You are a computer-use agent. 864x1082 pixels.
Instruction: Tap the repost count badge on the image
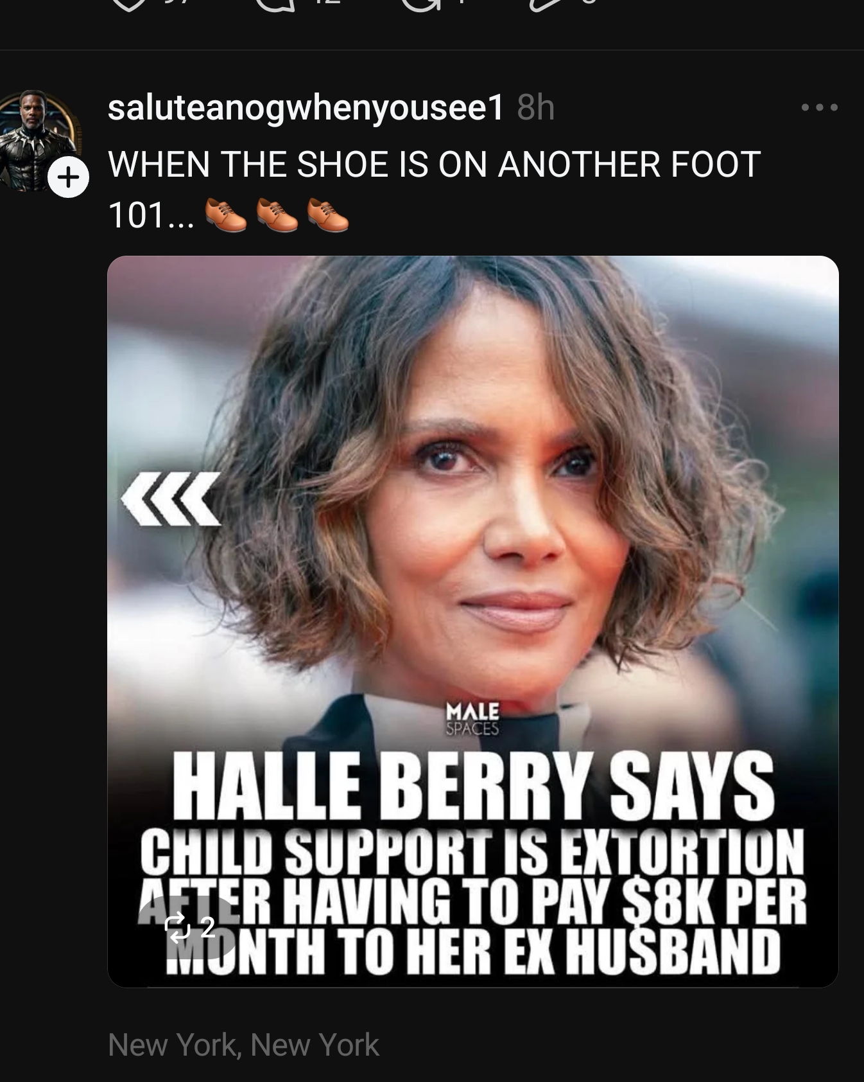pos(190,926)
